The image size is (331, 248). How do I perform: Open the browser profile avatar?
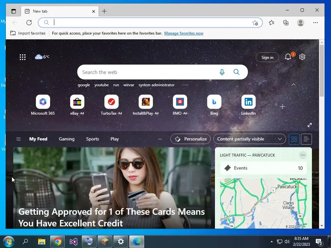pyautogui.click(x=300, y=23)
